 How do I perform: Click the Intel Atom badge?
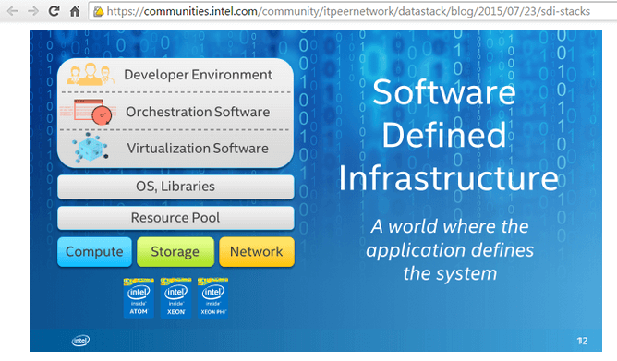139,297
